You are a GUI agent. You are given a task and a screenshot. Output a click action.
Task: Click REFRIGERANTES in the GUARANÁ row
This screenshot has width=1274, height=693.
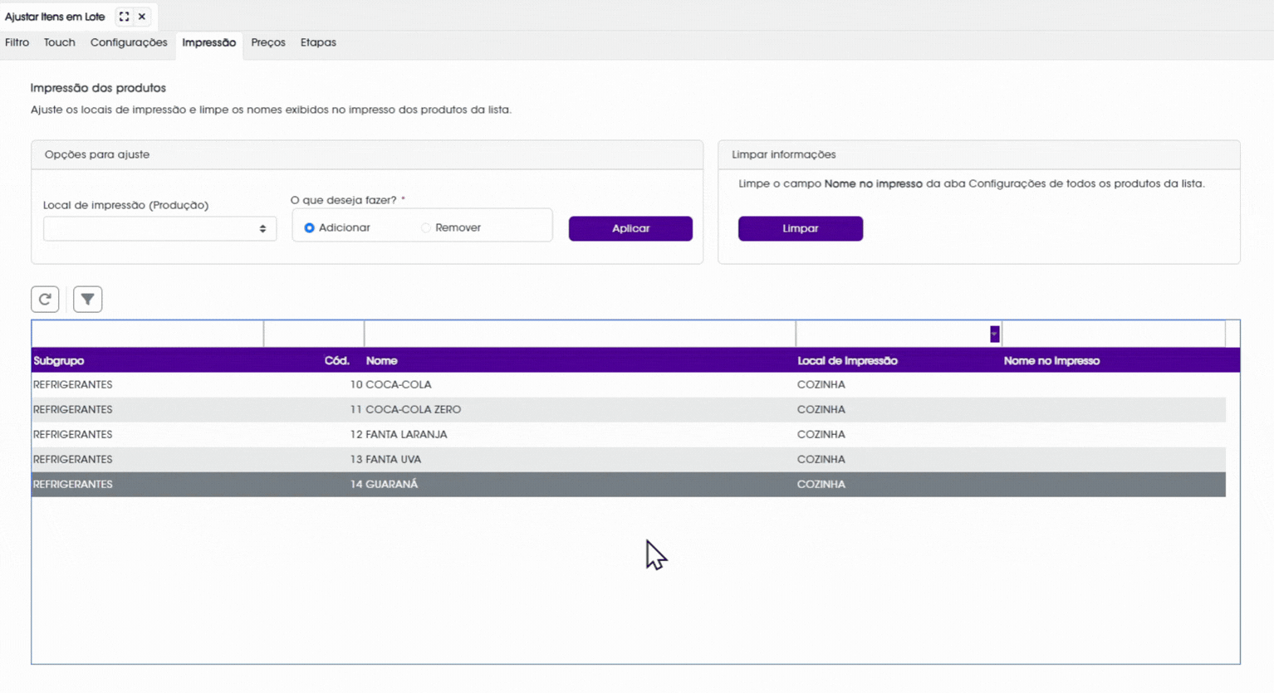(x=72, y=484)
